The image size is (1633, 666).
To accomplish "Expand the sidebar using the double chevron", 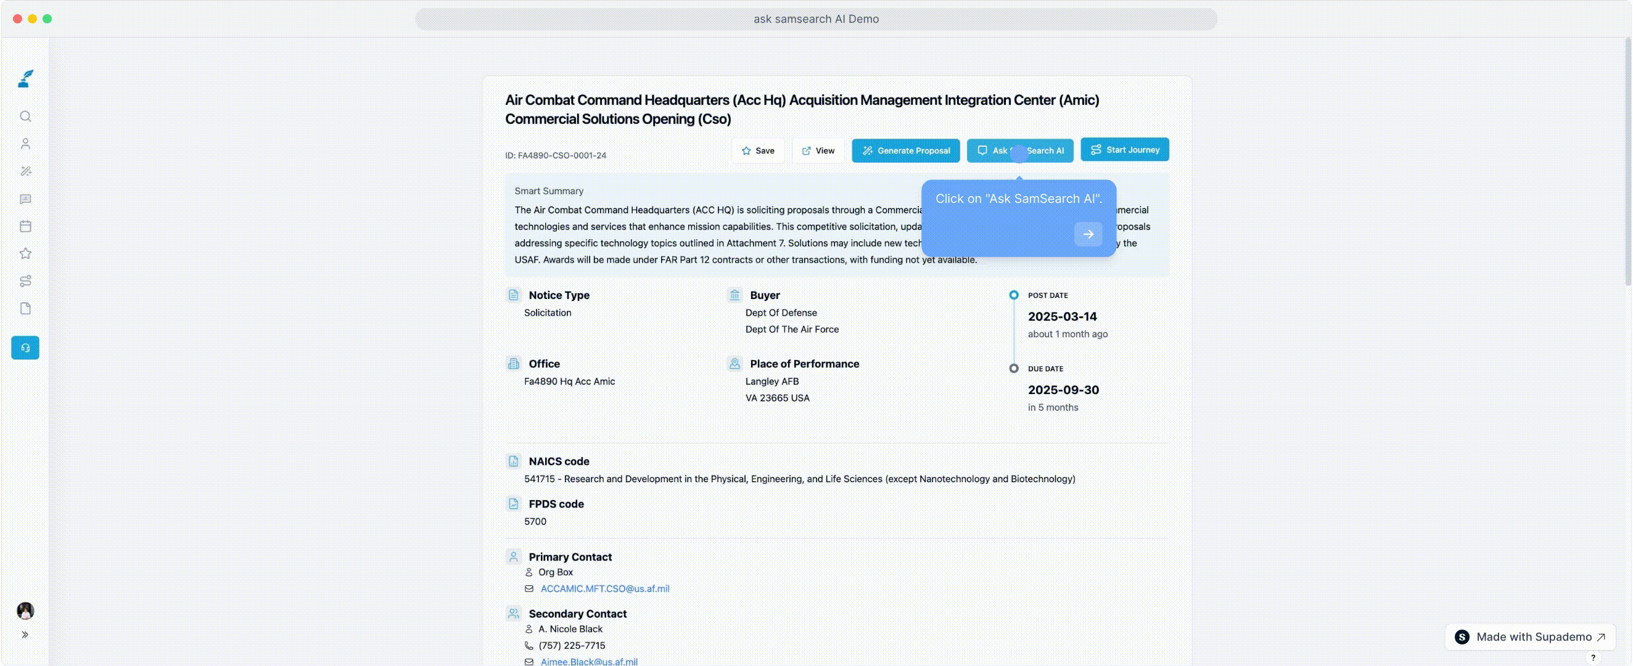I will pos(25,634).
